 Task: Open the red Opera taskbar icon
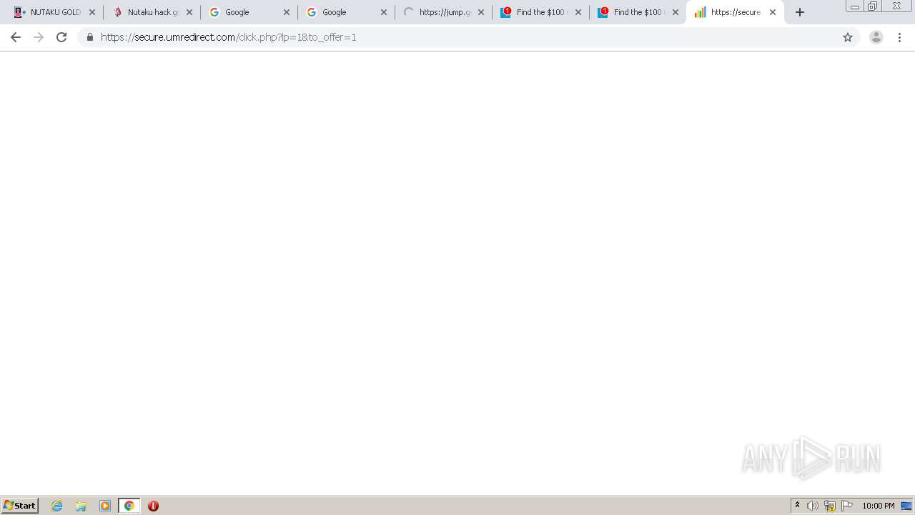(153, 506)
